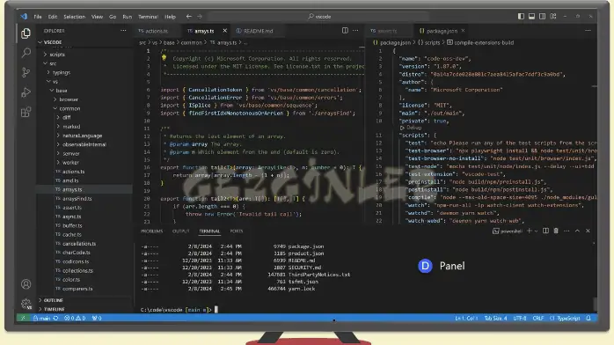Screen dimensions: 614x345
Task: Open the Explorer view in activity bar
Action: 26,33
